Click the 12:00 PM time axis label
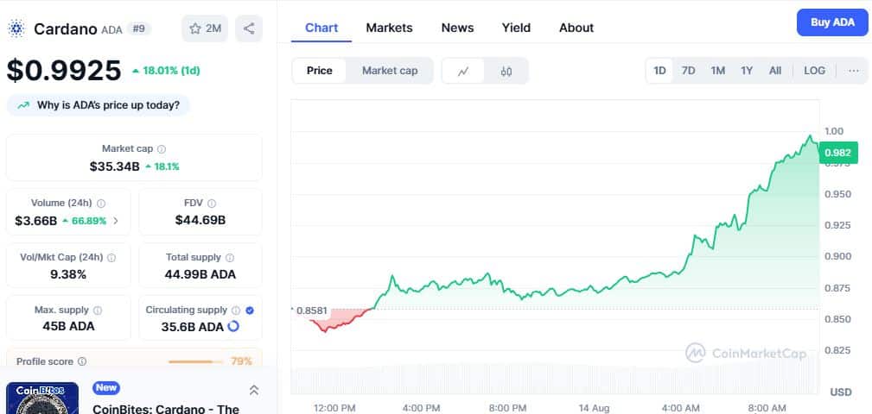The width and height of the screenshot is (872, 414). [334, 409]
